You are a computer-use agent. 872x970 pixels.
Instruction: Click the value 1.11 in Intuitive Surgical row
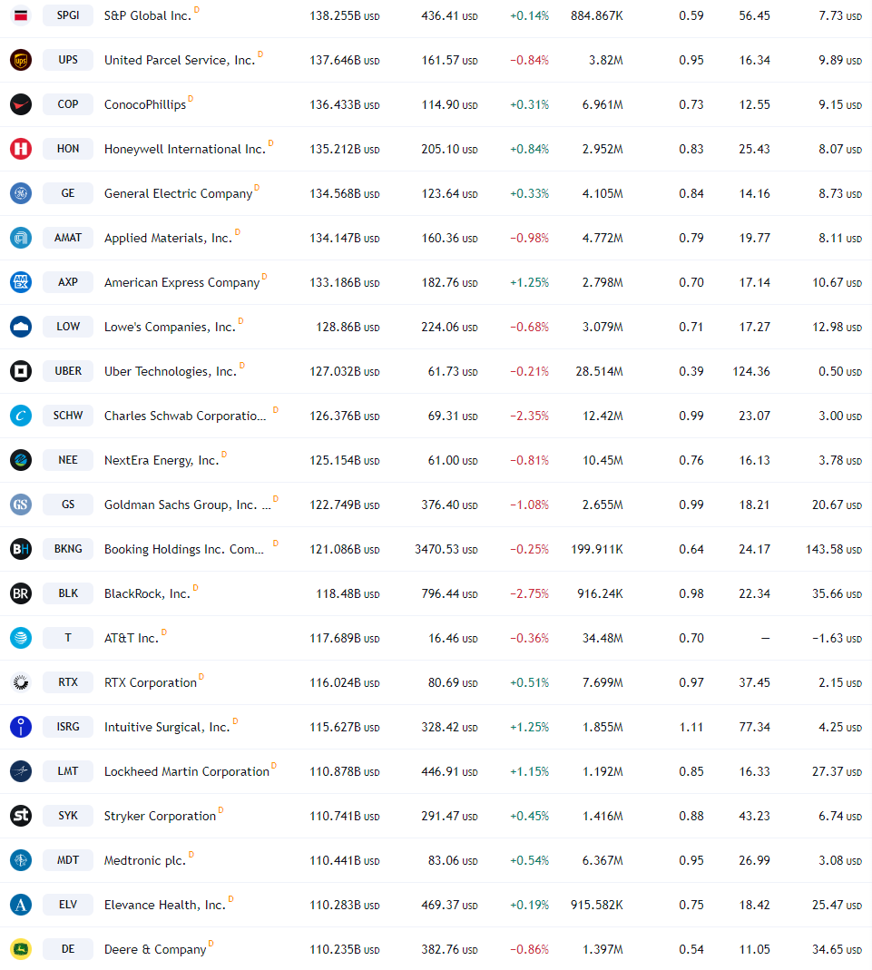tap(691, 728)
